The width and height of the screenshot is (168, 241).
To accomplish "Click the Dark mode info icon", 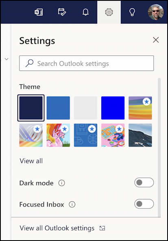I will (x=62, y=183).
